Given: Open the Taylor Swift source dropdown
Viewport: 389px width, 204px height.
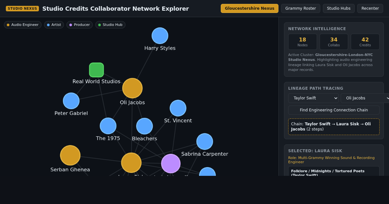Looking at the screenshot, I should tap(313, 98).
